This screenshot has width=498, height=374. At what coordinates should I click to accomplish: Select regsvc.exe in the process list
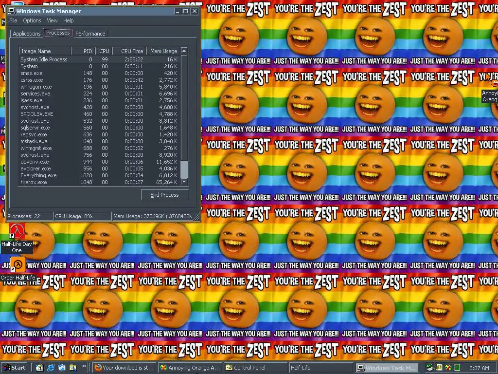click(x=99, y=134)
